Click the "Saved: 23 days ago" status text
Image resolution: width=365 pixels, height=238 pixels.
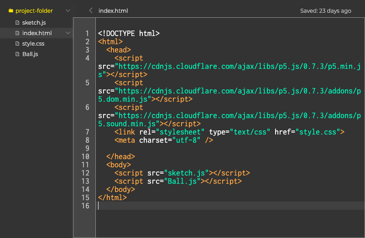325,10
